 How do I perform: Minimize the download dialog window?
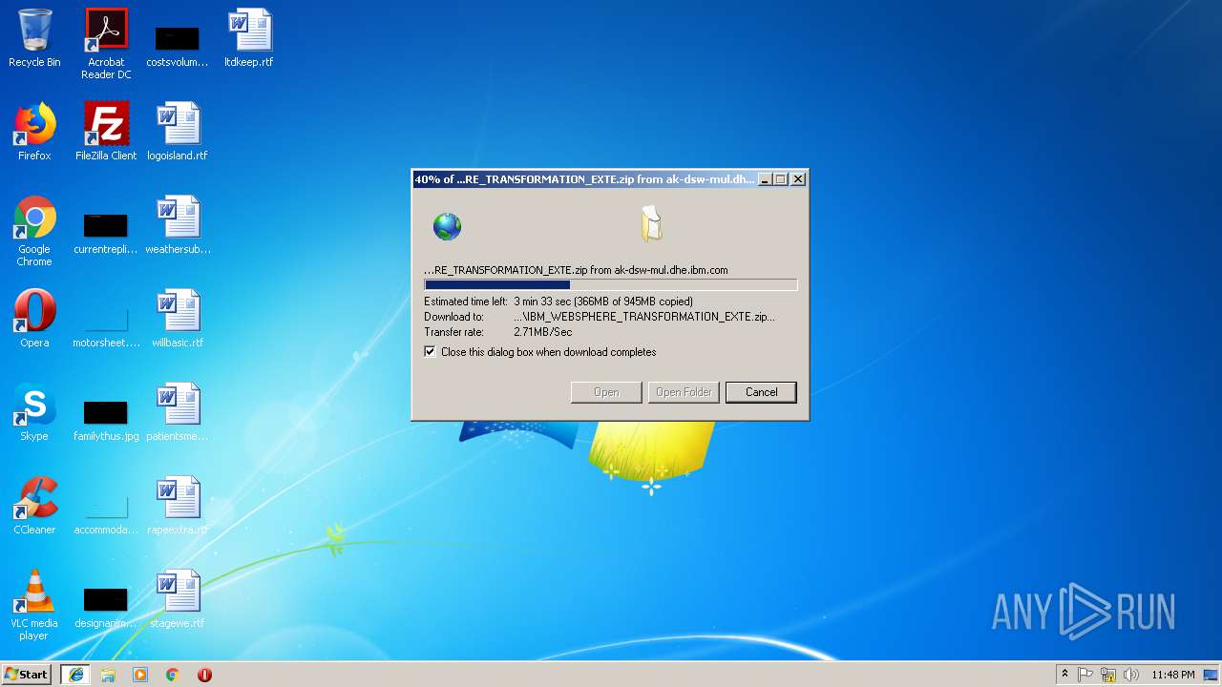click(x=765, y=179)
